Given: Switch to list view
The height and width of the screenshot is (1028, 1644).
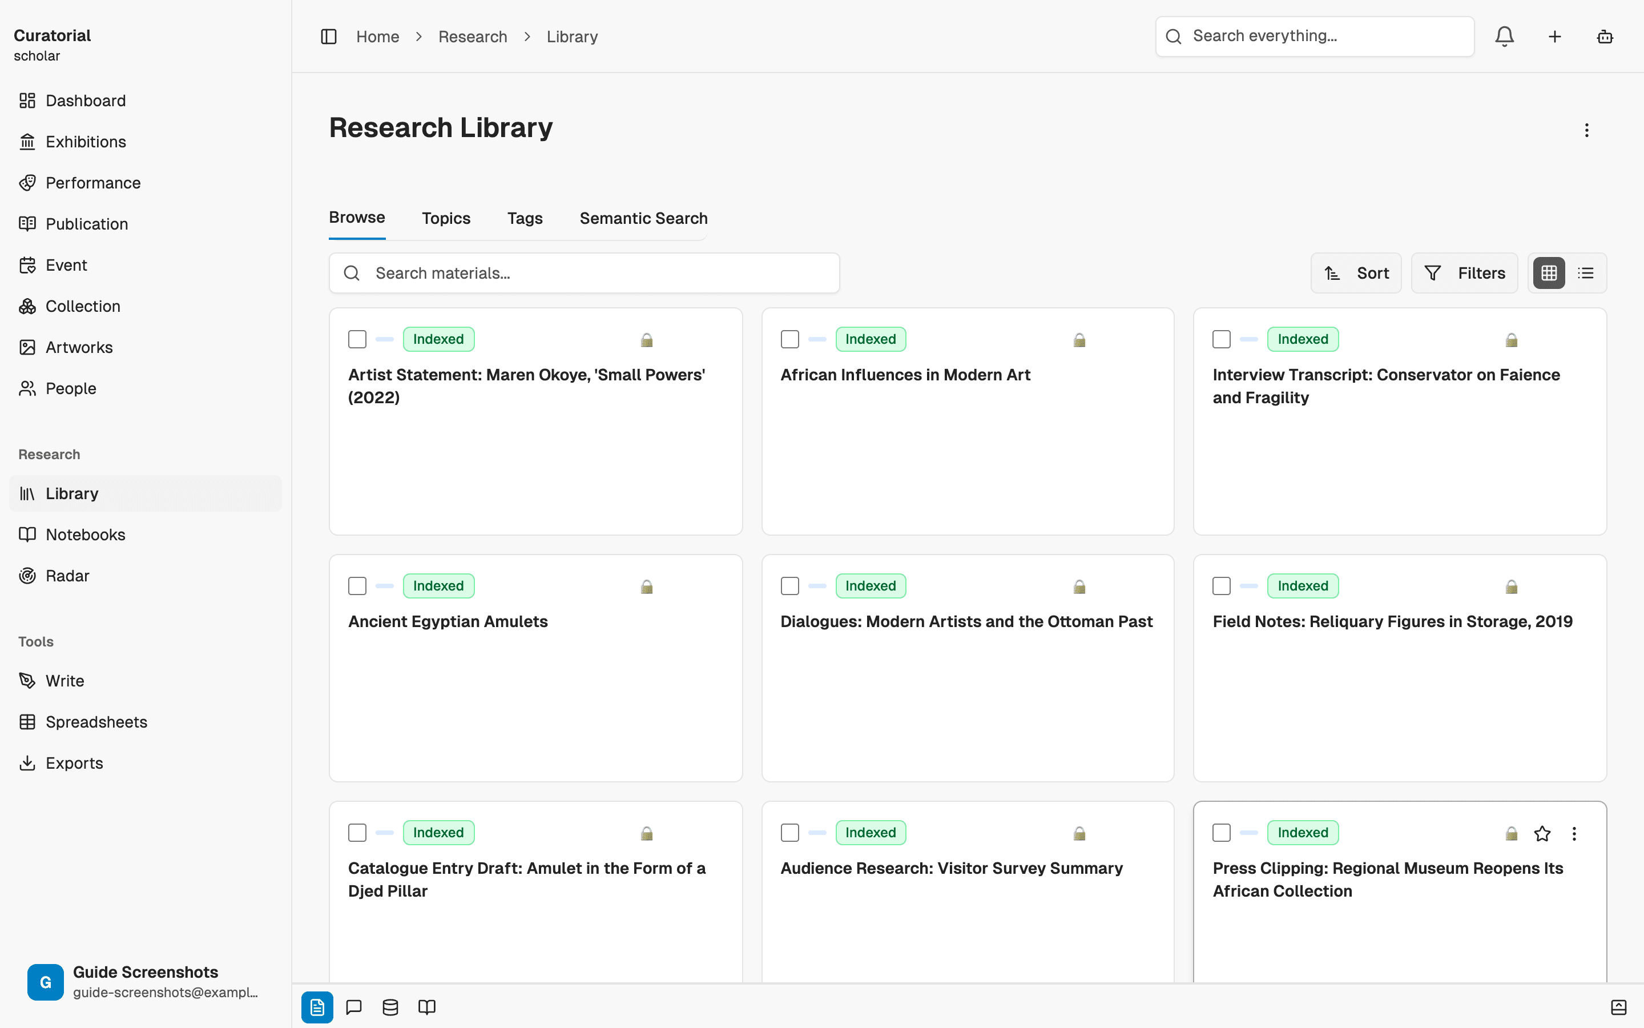Looking at the screenshot, I should 1586,274.
